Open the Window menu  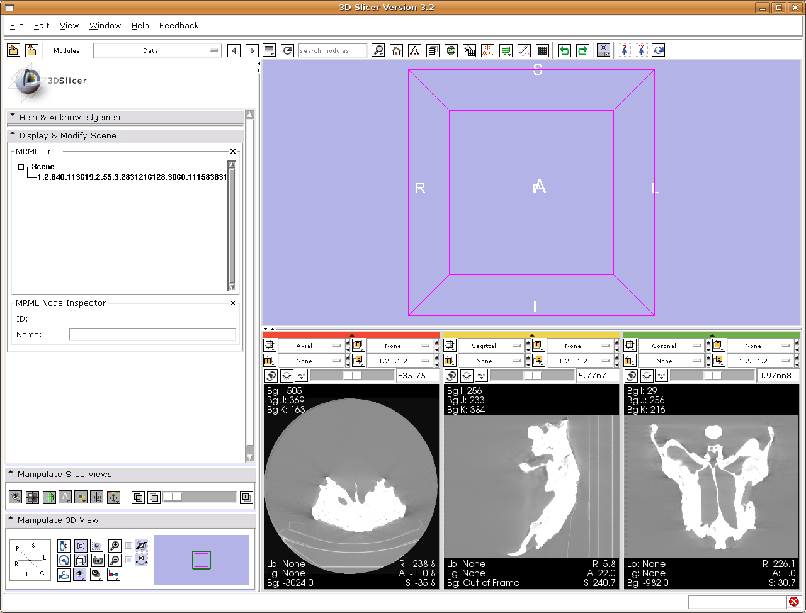tap(105, 25)
